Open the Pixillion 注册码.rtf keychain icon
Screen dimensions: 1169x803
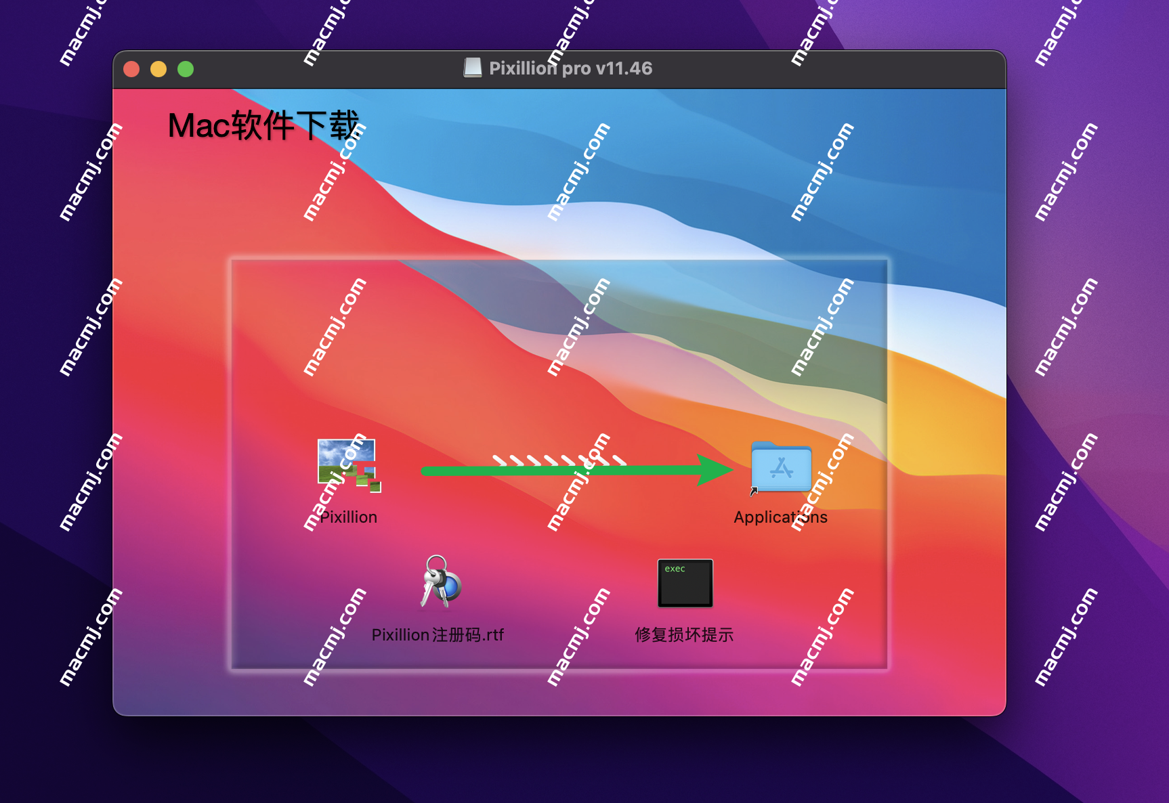[x=440, y=582]
